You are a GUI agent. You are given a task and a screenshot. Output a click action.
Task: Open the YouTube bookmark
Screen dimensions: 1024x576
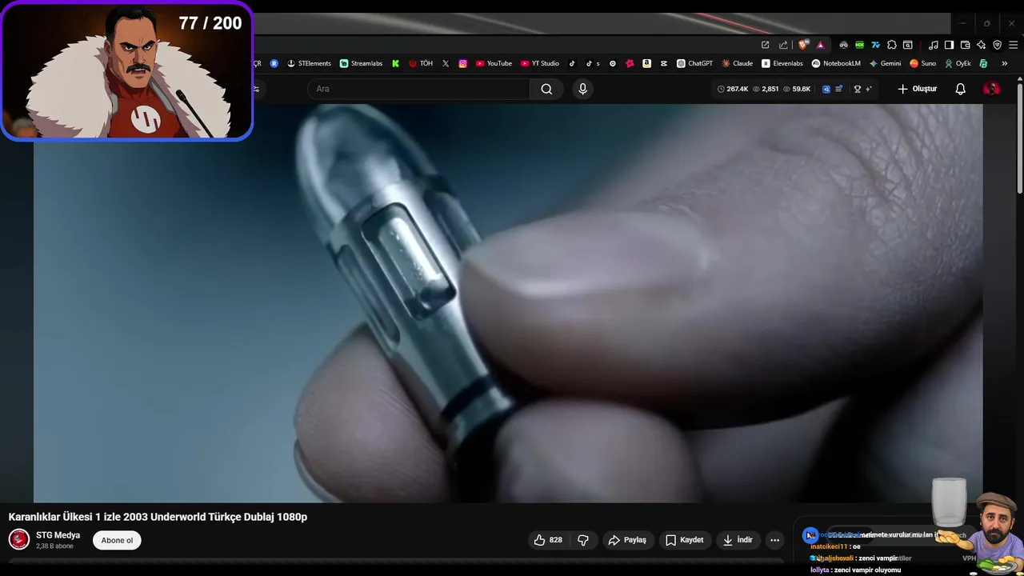(x=494, y=63)
